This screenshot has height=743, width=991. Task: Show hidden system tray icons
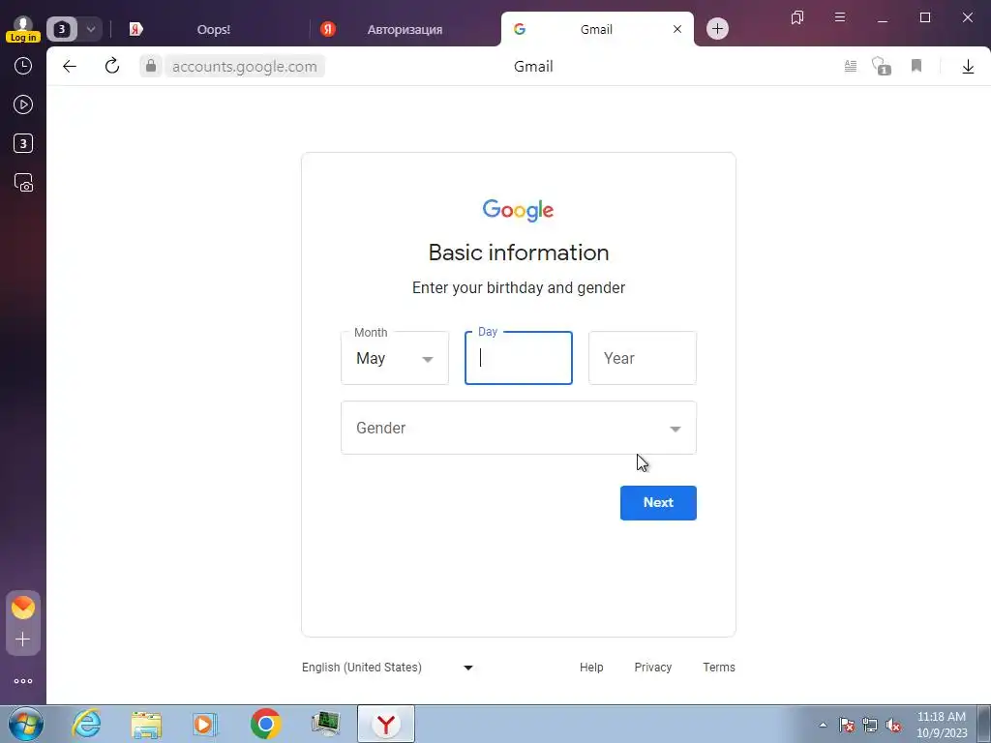coord(823,725)
